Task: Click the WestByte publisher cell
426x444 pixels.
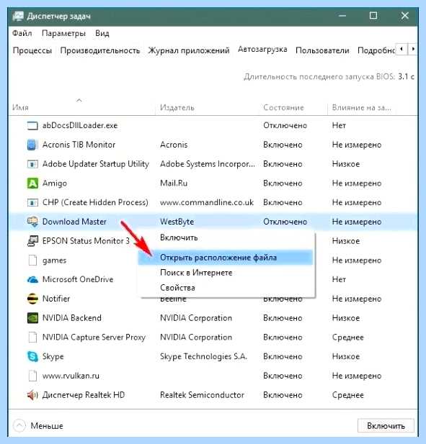Action: [177, 222]
